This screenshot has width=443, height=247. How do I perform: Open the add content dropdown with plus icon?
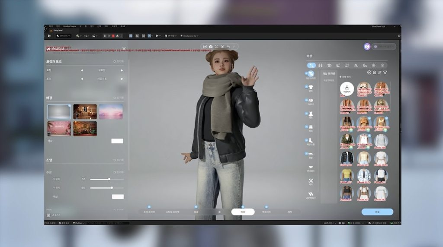[79, 36]
